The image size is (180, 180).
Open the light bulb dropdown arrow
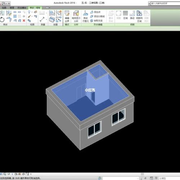(32, 12)
